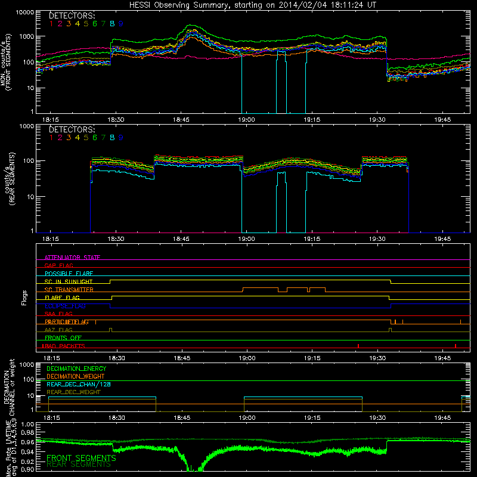
Task: Click the 19:00 time label under Flags plot
Action: coord(247,358)
